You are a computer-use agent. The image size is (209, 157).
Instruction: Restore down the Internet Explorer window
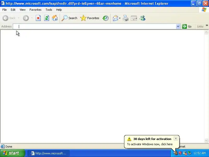(200, 3)
